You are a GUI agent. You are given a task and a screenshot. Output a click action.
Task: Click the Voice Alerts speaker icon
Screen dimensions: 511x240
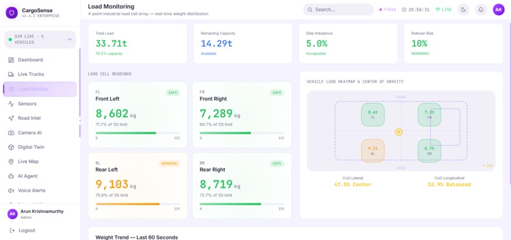pos(11,191)
